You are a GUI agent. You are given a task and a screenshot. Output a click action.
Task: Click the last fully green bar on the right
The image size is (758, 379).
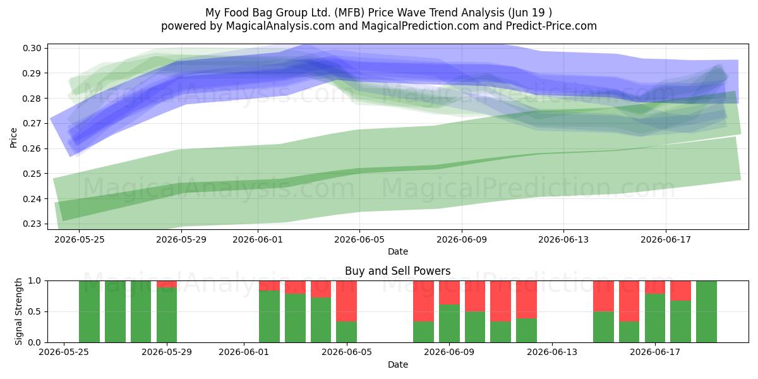(706, 311)
